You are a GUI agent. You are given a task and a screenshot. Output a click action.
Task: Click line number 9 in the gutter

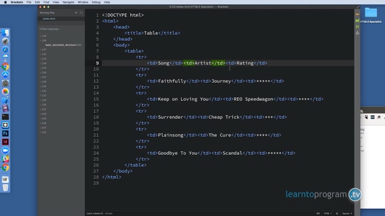click(x=97, y=63)
